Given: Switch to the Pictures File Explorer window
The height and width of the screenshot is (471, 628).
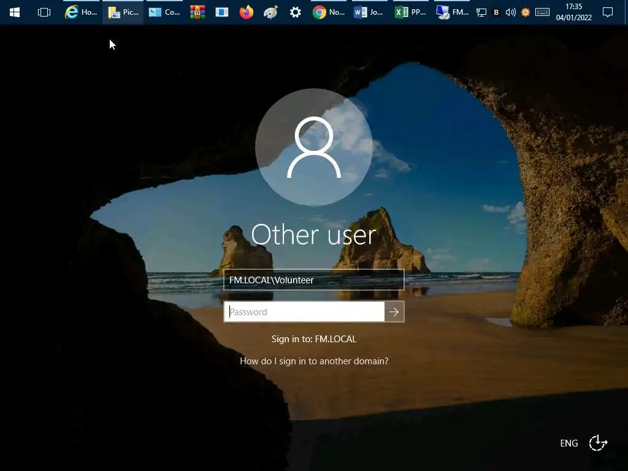Looking at the screenshot, I should coord(123,12).
